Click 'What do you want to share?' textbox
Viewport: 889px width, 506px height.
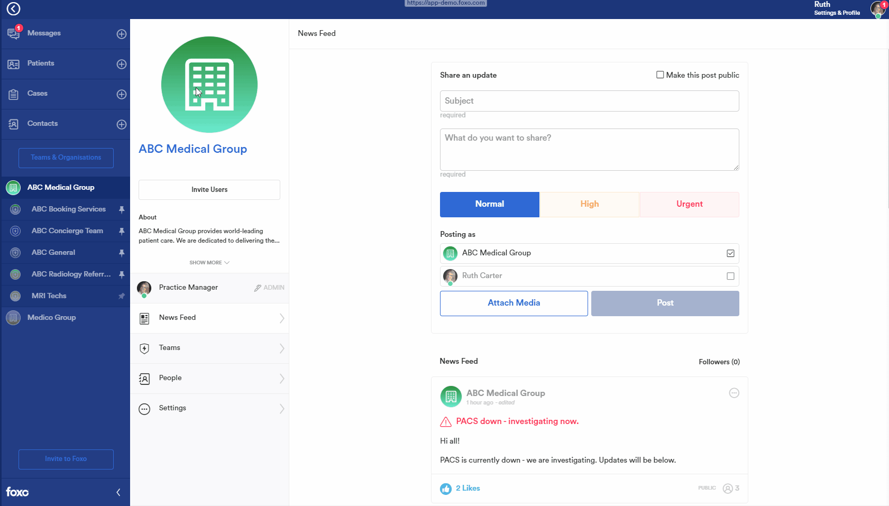(x=590, y=150)
